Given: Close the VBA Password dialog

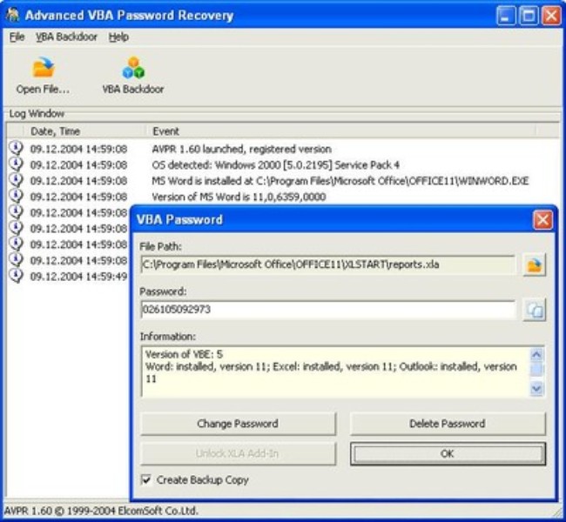Looking at the screenshot, I should (x=542, y=219).
